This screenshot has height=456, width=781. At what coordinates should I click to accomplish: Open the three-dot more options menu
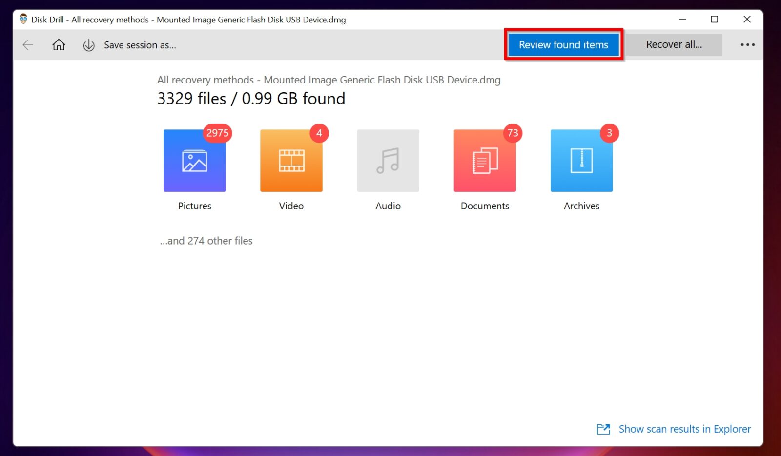point(747,45)
